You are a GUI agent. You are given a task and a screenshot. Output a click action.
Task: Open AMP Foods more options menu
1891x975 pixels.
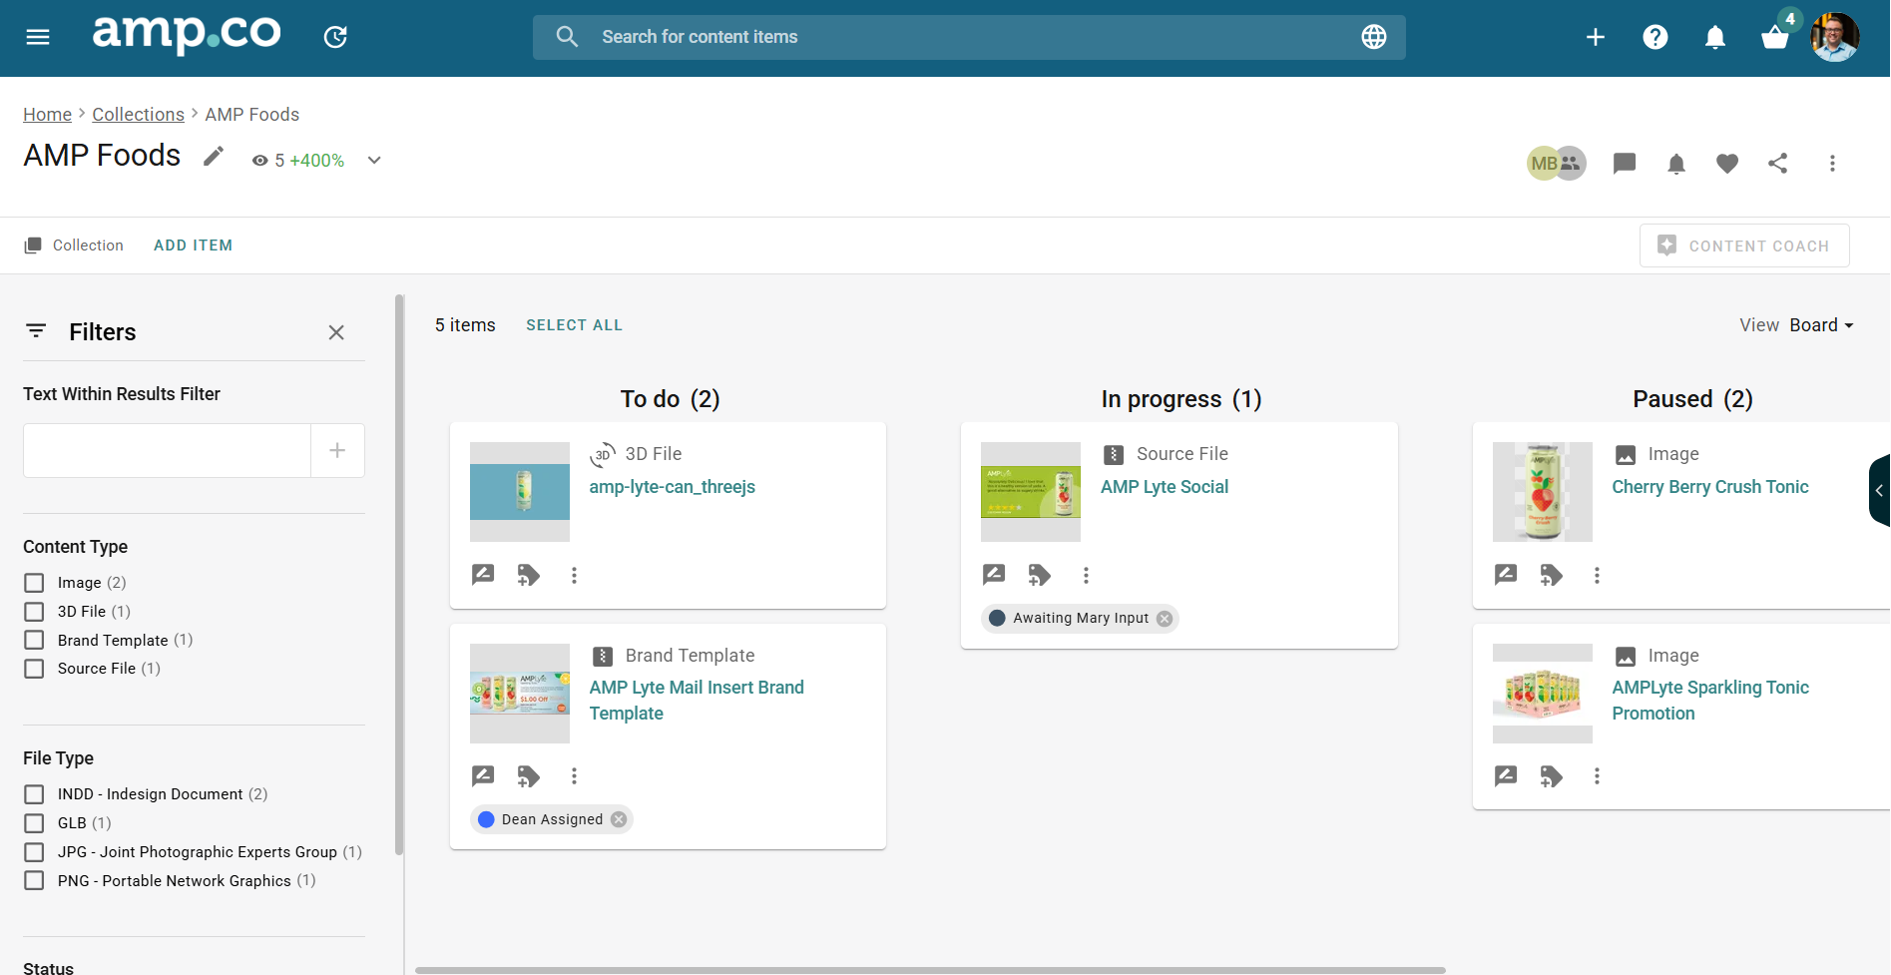click(1832, 163)
